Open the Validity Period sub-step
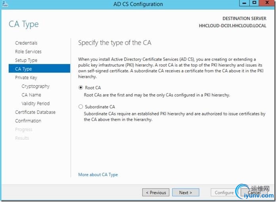This screenshot has height=202, width=276. [x=36, y=104]
